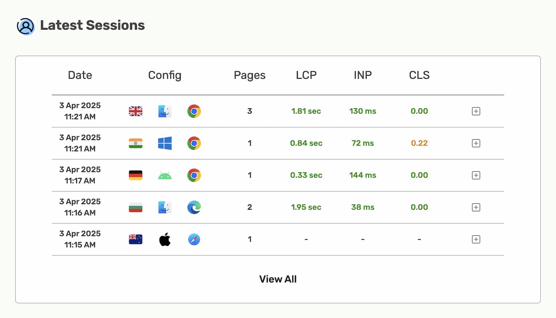556x318 pixels.
Task: Click the Safari browser icon
Action: coord(194,239)
